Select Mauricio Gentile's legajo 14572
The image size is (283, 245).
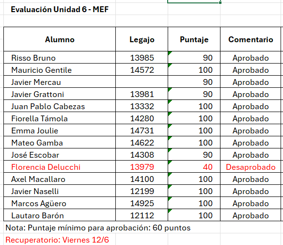(x=141, y=70)
